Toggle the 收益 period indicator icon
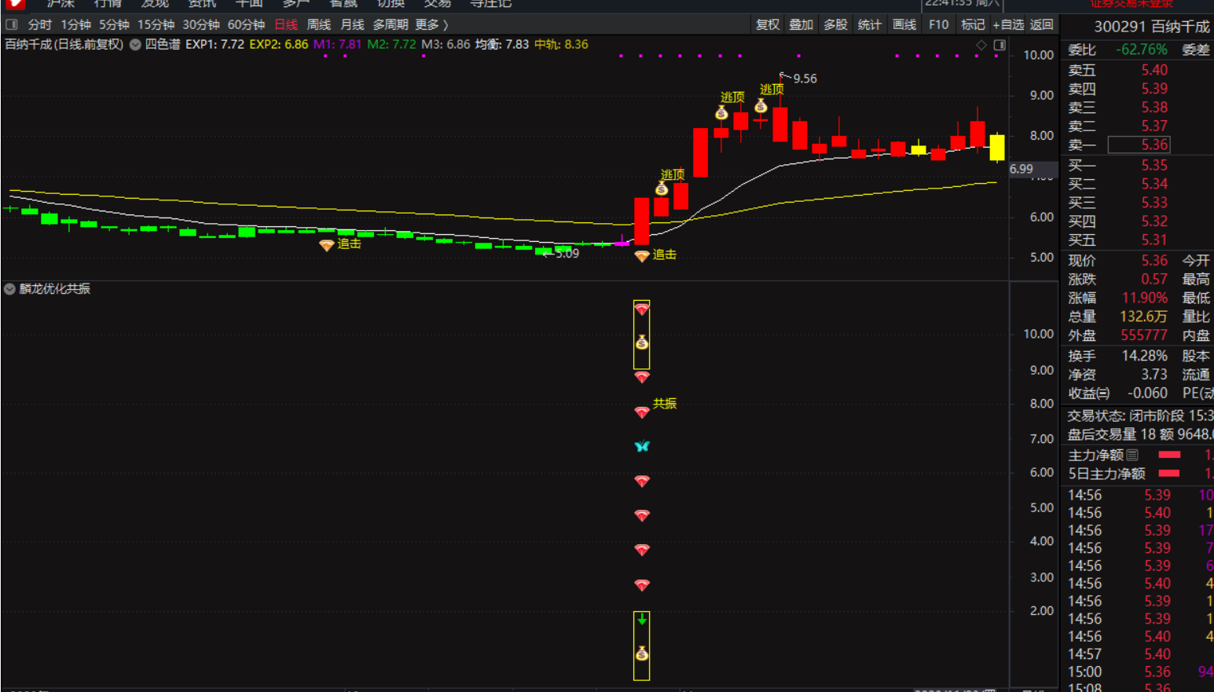 click(x=1104, y=394)
